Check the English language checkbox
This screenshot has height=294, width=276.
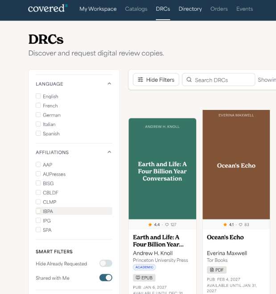(x=38, y=96)
